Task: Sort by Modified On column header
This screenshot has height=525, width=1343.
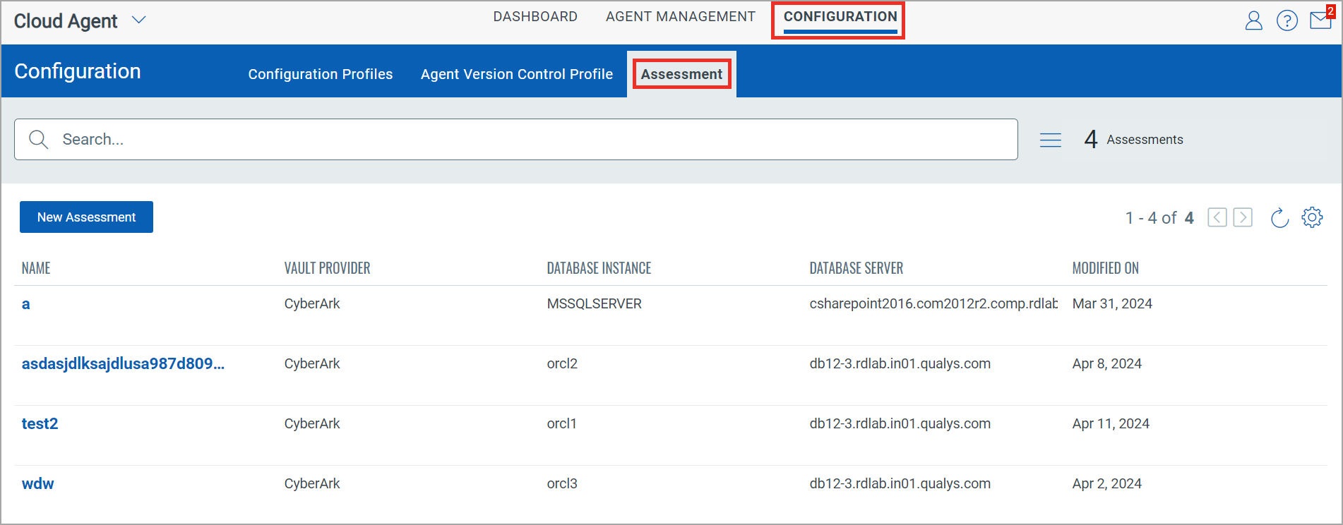Action: tap(1105, 268)
